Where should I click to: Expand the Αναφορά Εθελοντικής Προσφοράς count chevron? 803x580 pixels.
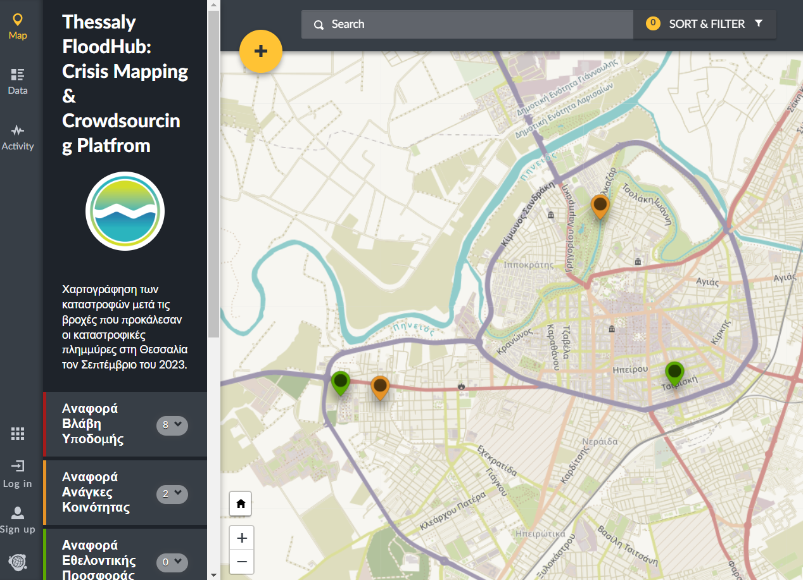172,562
